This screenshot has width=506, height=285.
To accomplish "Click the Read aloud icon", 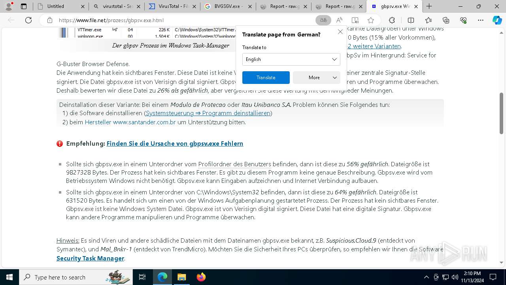I will point(339,20).
